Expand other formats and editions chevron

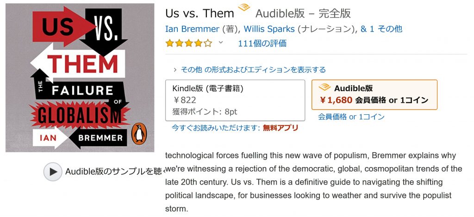(175, 70)
